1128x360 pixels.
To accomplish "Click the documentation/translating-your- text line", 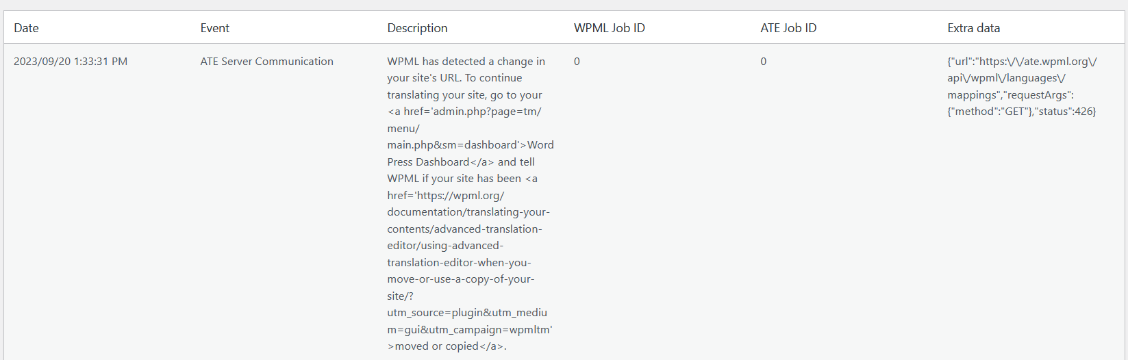I will tap(468, 212).
